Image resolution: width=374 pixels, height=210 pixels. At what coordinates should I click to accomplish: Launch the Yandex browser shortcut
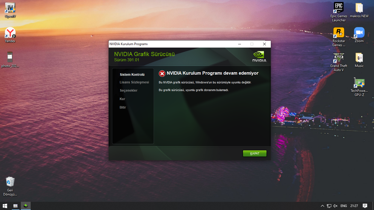(10, 35)
